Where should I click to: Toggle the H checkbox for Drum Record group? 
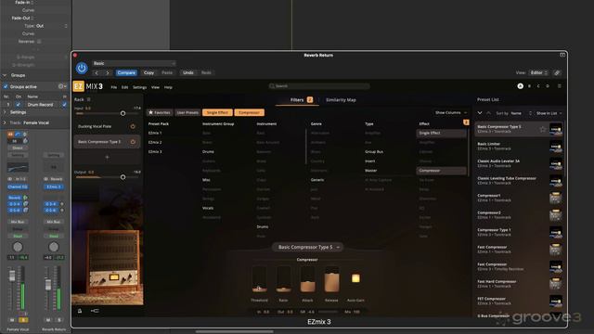[x=64, y=105]
